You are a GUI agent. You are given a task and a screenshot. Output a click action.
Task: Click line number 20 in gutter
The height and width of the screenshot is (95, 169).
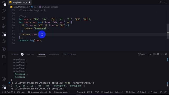[13, 25]
